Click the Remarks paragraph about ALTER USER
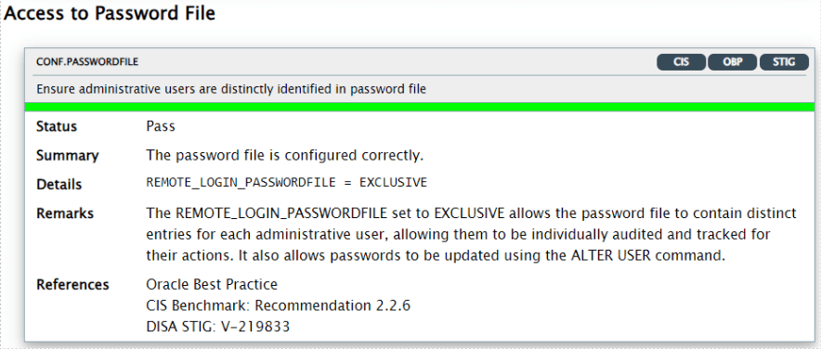The width and height of the screenshot is (821, 349). [x=471, y=235]
